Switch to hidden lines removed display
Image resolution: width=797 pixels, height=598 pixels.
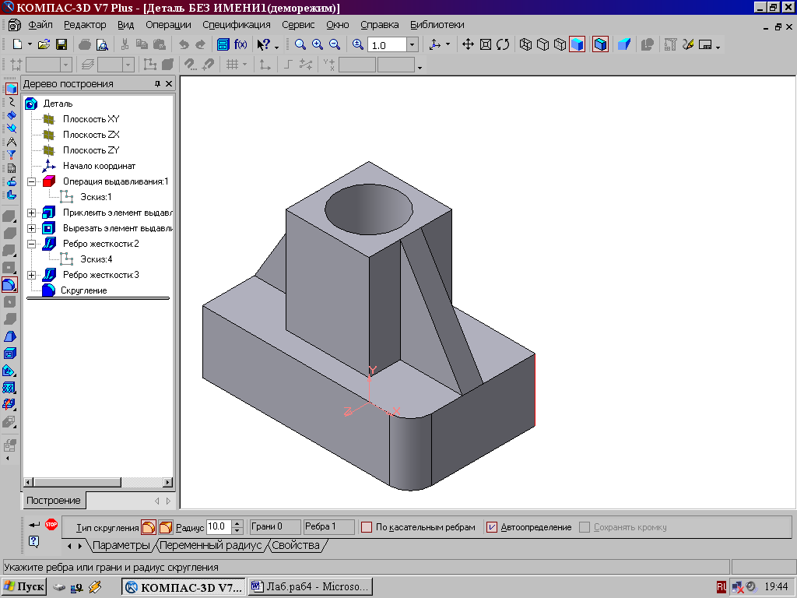tap(542, 44)
